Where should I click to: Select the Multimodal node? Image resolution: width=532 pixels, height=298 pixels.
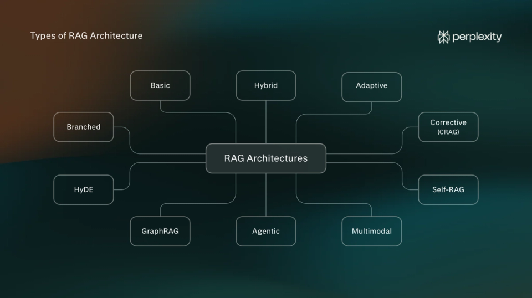pyautogui.click(x=372, y=231)
